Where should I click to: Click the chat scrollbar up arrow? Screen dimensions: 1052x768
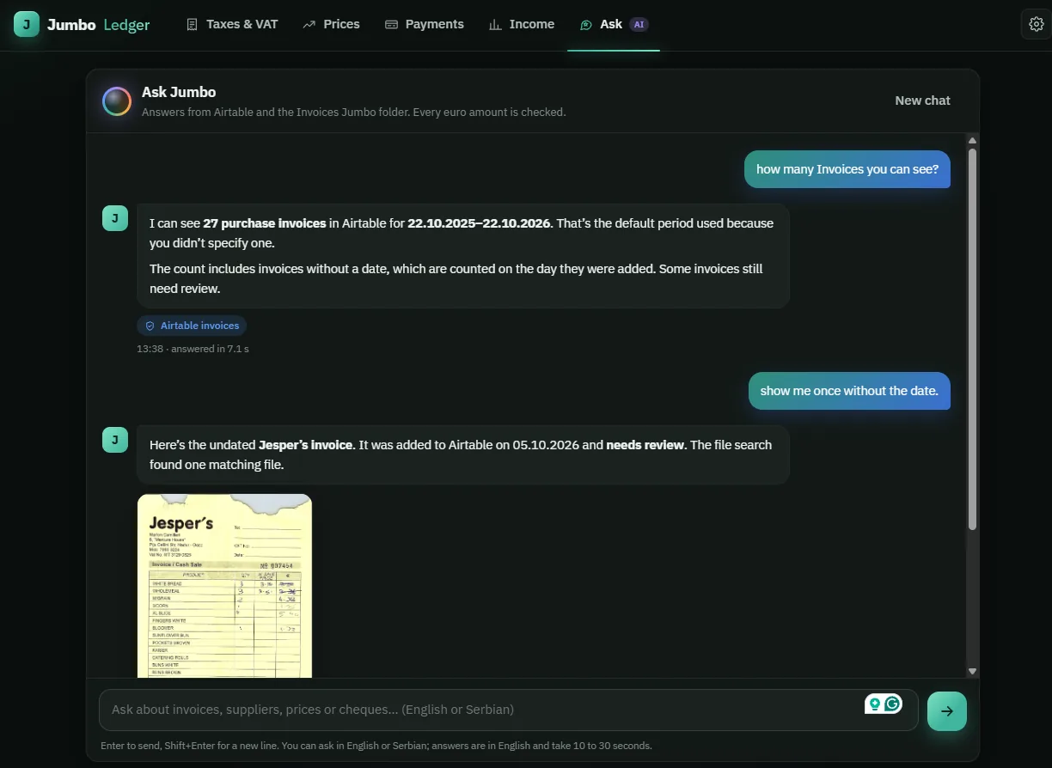972,140
